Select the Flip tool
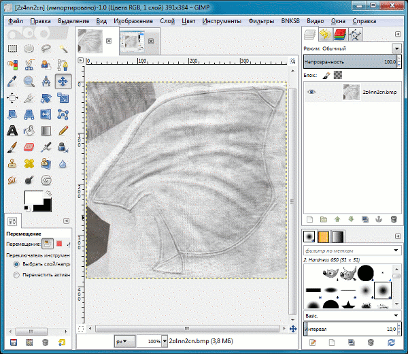The height and width of the screenshot is (354, 408). [x=46, y=114]
